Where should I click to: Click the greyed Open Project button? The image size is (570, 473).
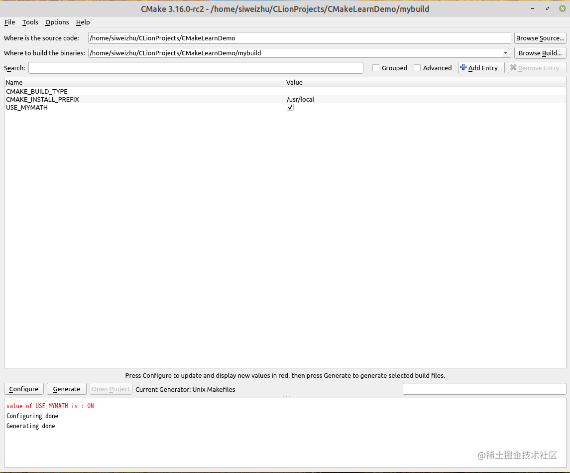coord(111,389)
